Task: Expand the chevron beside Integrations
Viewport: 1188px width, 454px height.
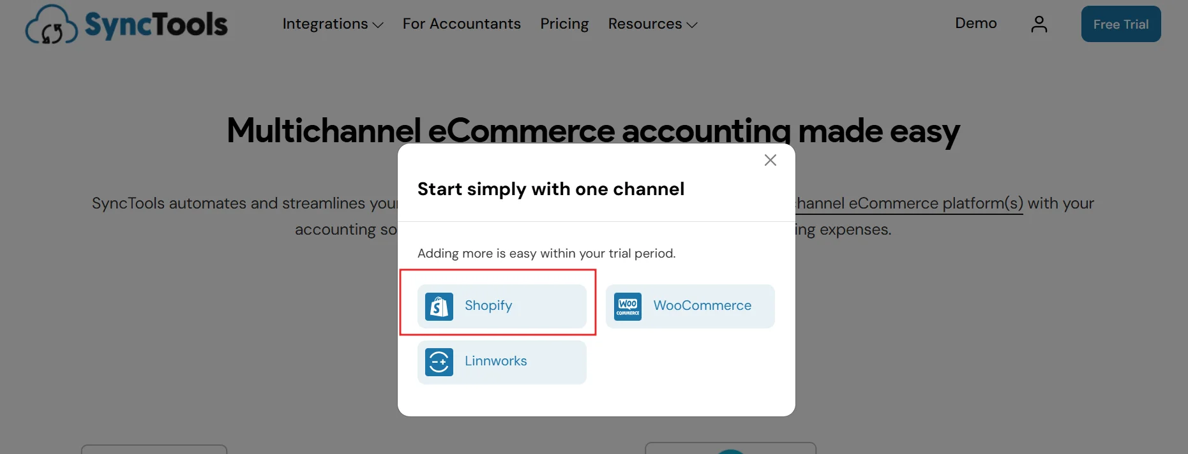Action: pos(378,25)
